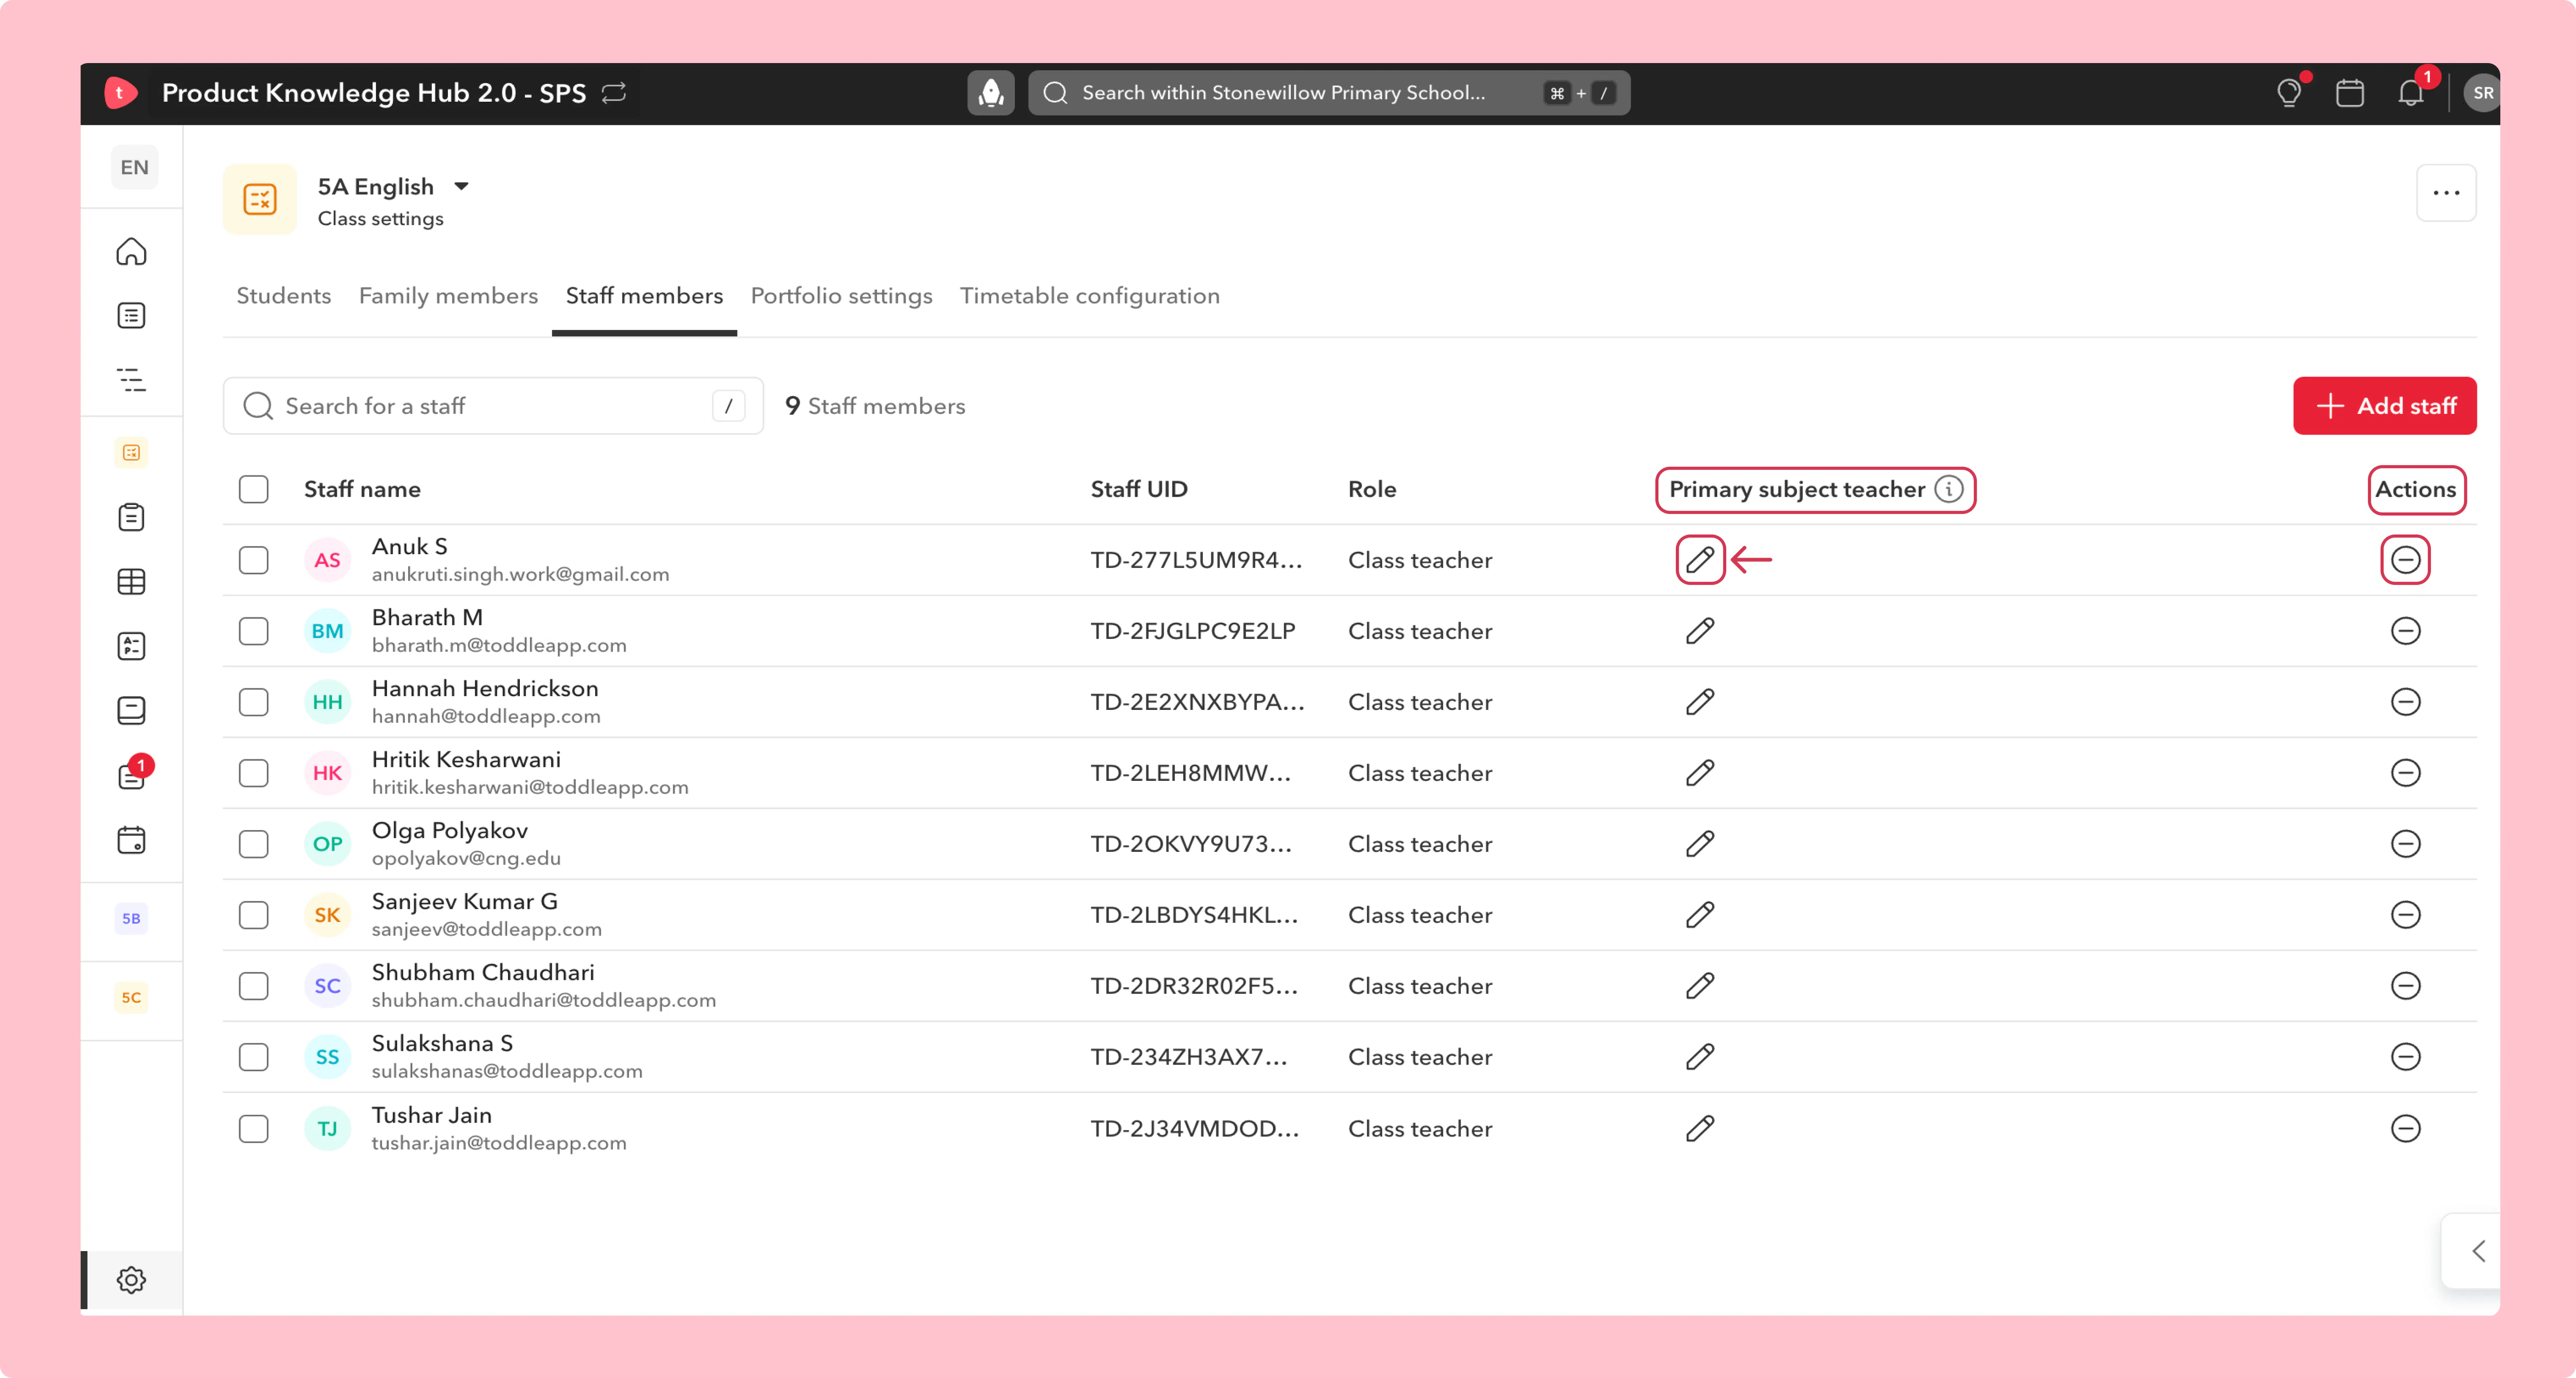Click the switch workspace arrows icon
Image resolution: width=2576 pixels, height=1378 pixels.
[614, 93]
